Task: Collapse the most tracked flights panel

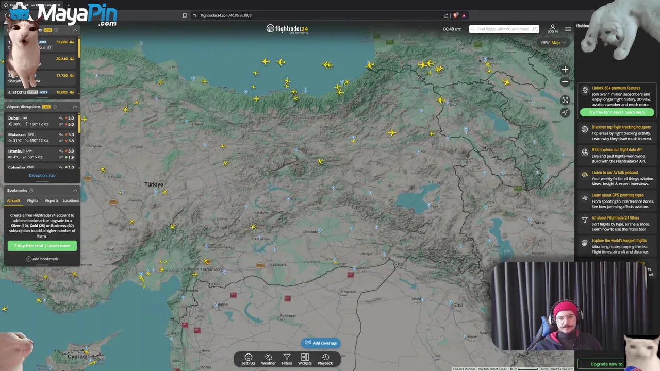Action: [x=75, y=30]
